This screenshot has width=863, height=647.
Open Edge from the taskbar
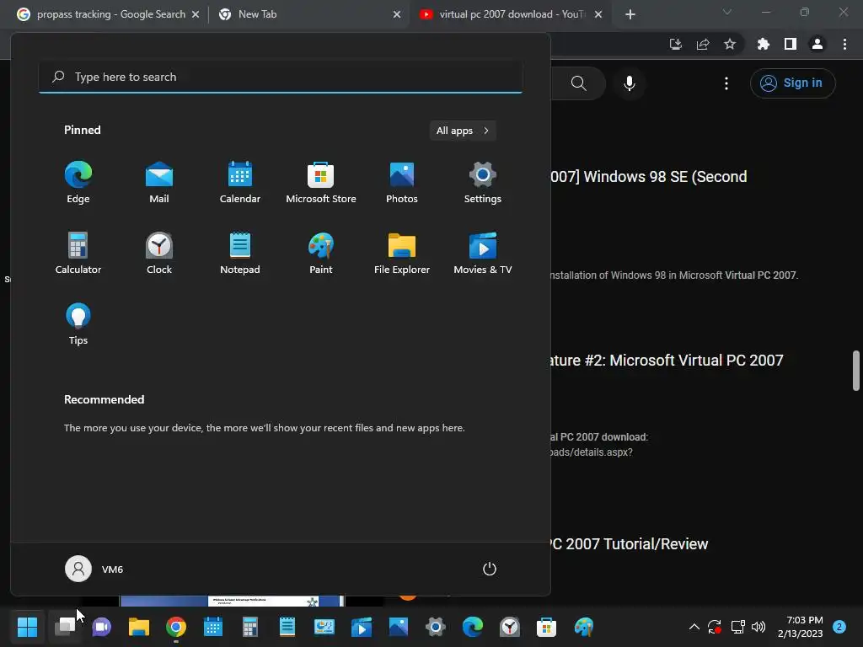point(473,627)
